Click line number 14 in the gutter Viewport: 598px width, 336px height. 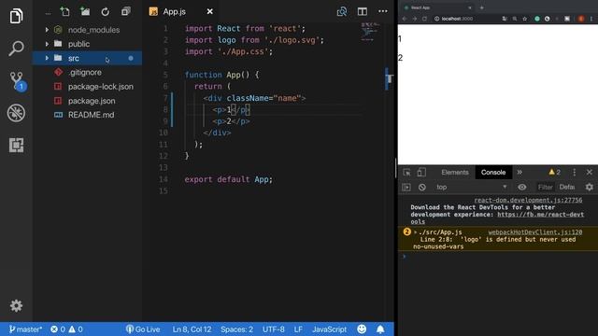click(164, 179)
